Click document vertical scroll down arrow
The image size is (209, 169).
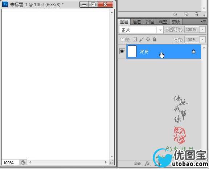point(112,156)
